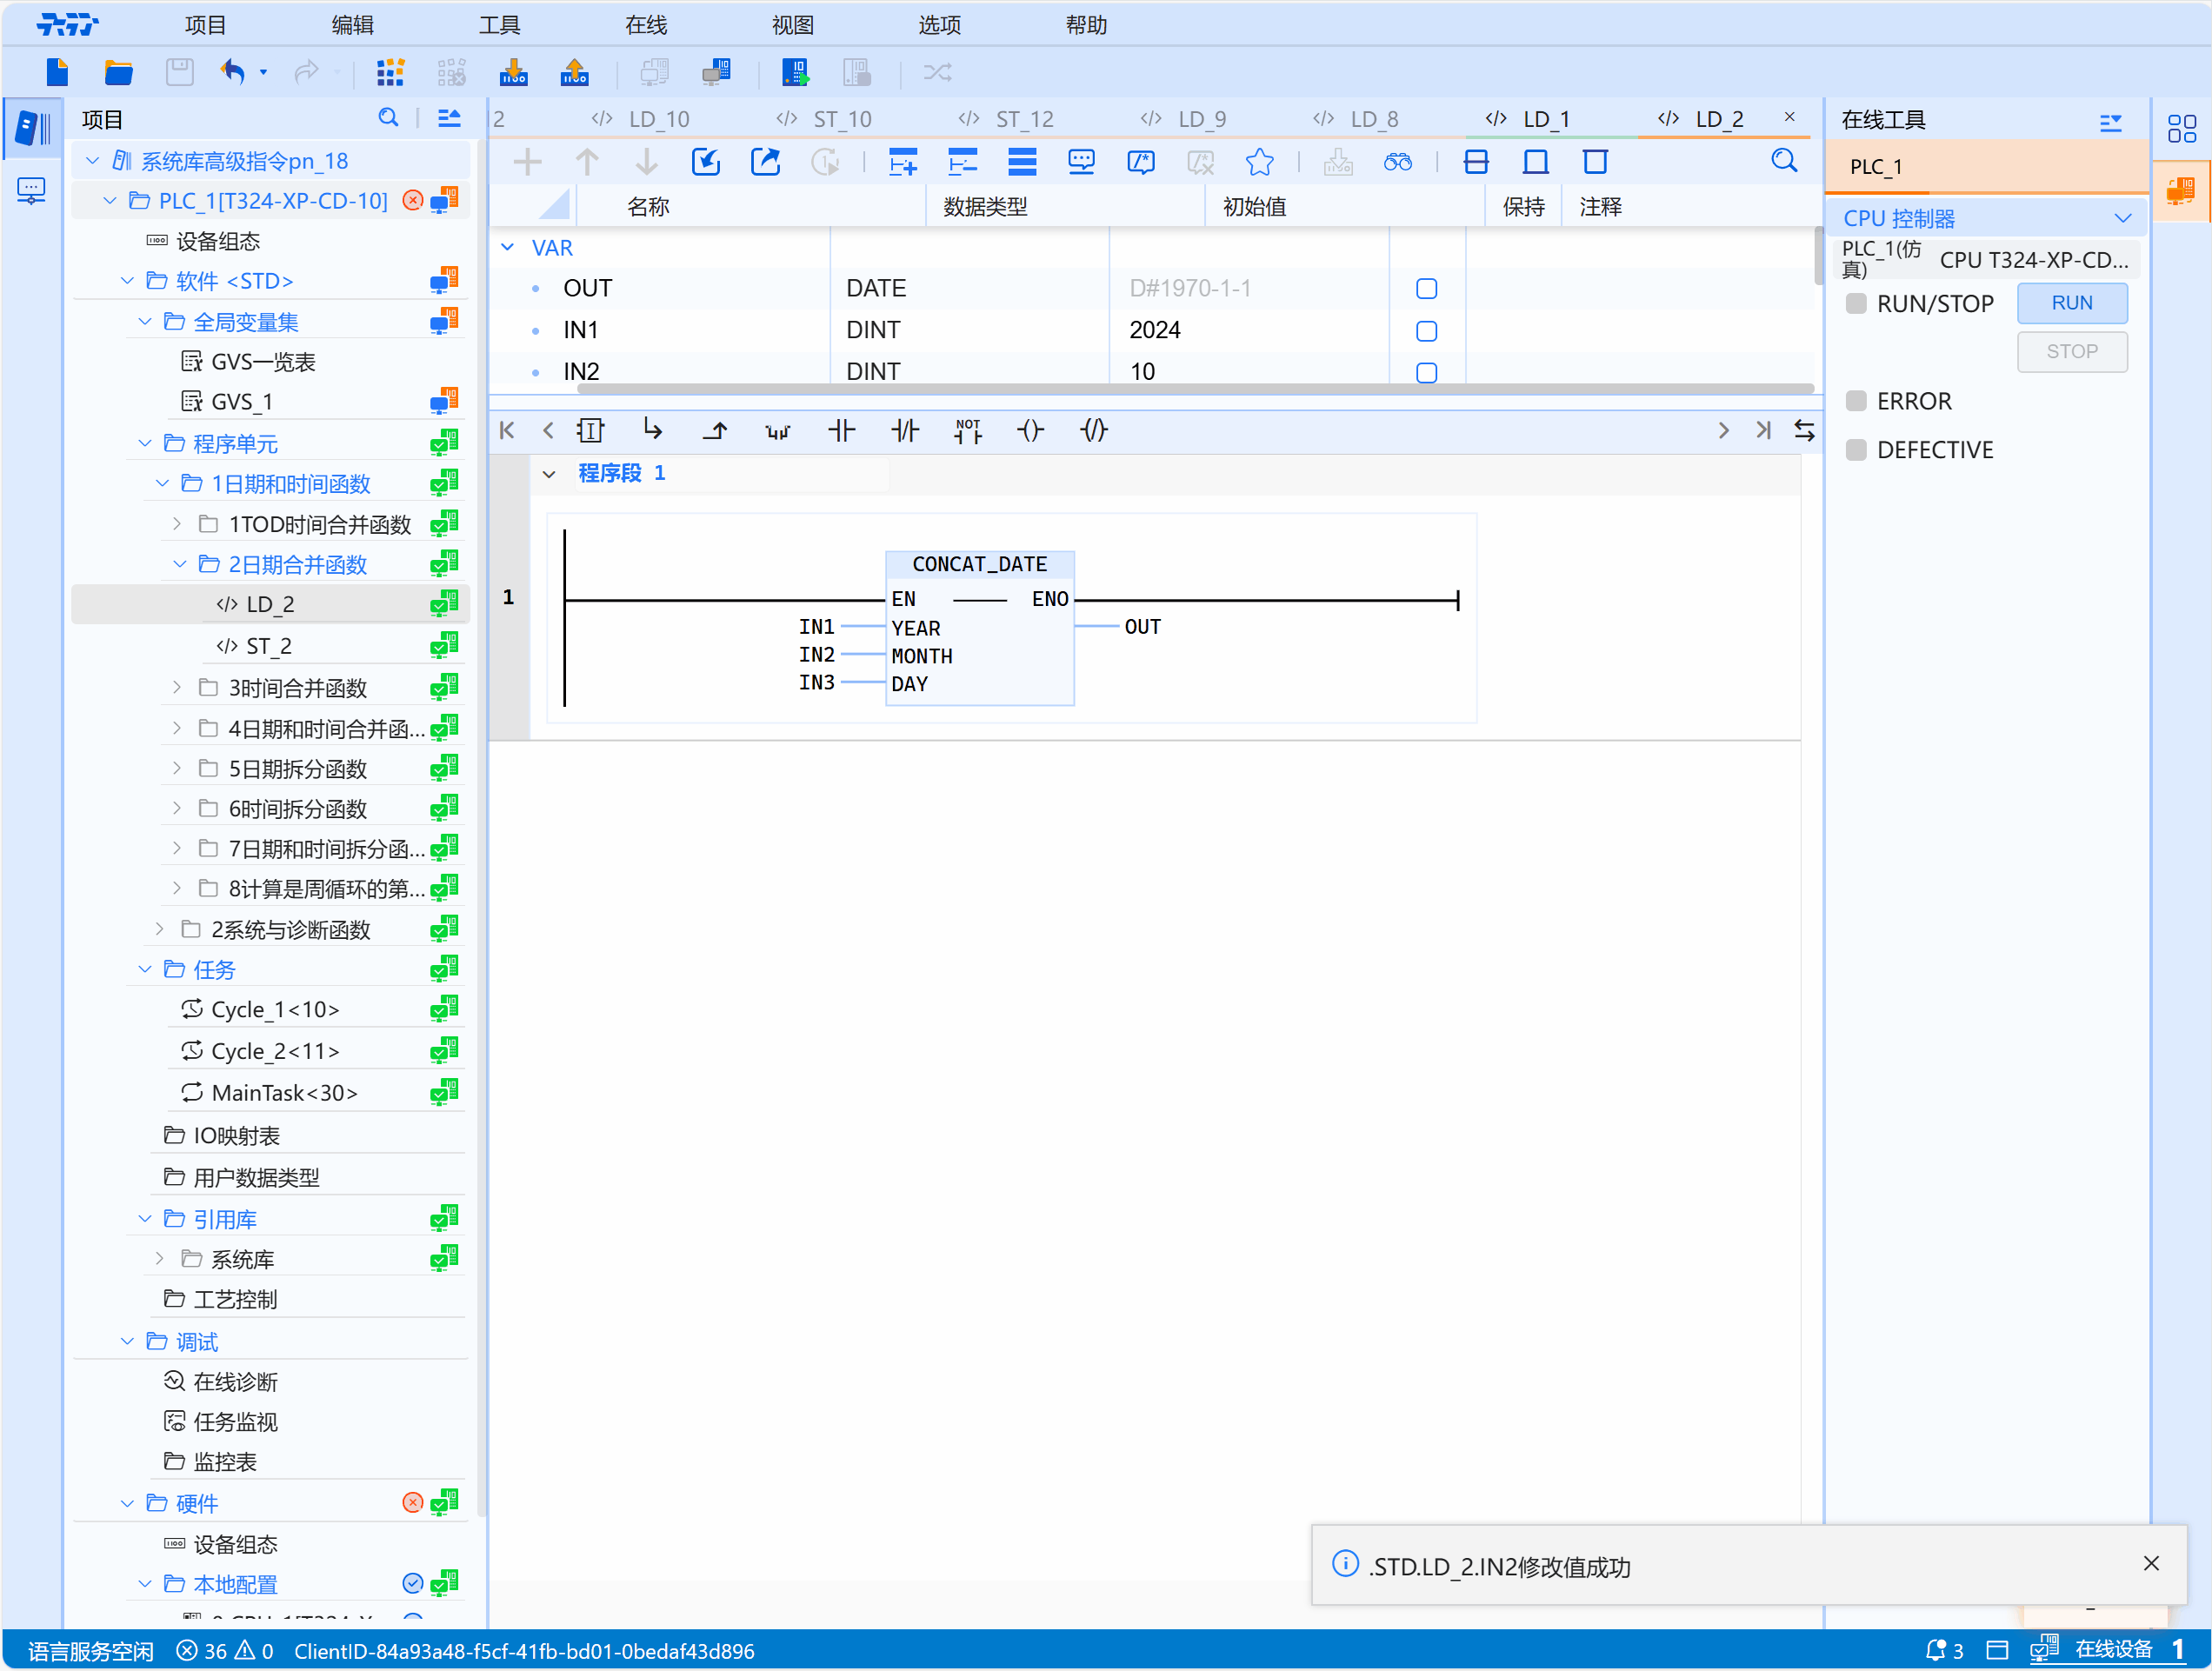This screenshot has height=1671, width=2212.
Task: Insert a normally open contact in the LD editor
Action: coord(842,430)
